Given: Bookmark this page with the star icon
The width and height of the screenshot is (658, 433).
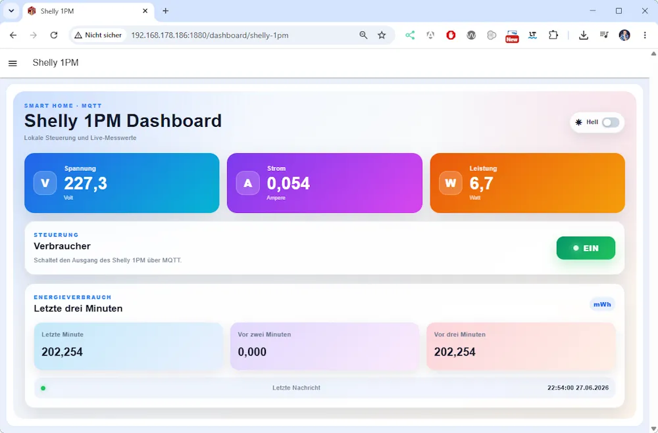Looking at the screenshot, I should (382, 35).
